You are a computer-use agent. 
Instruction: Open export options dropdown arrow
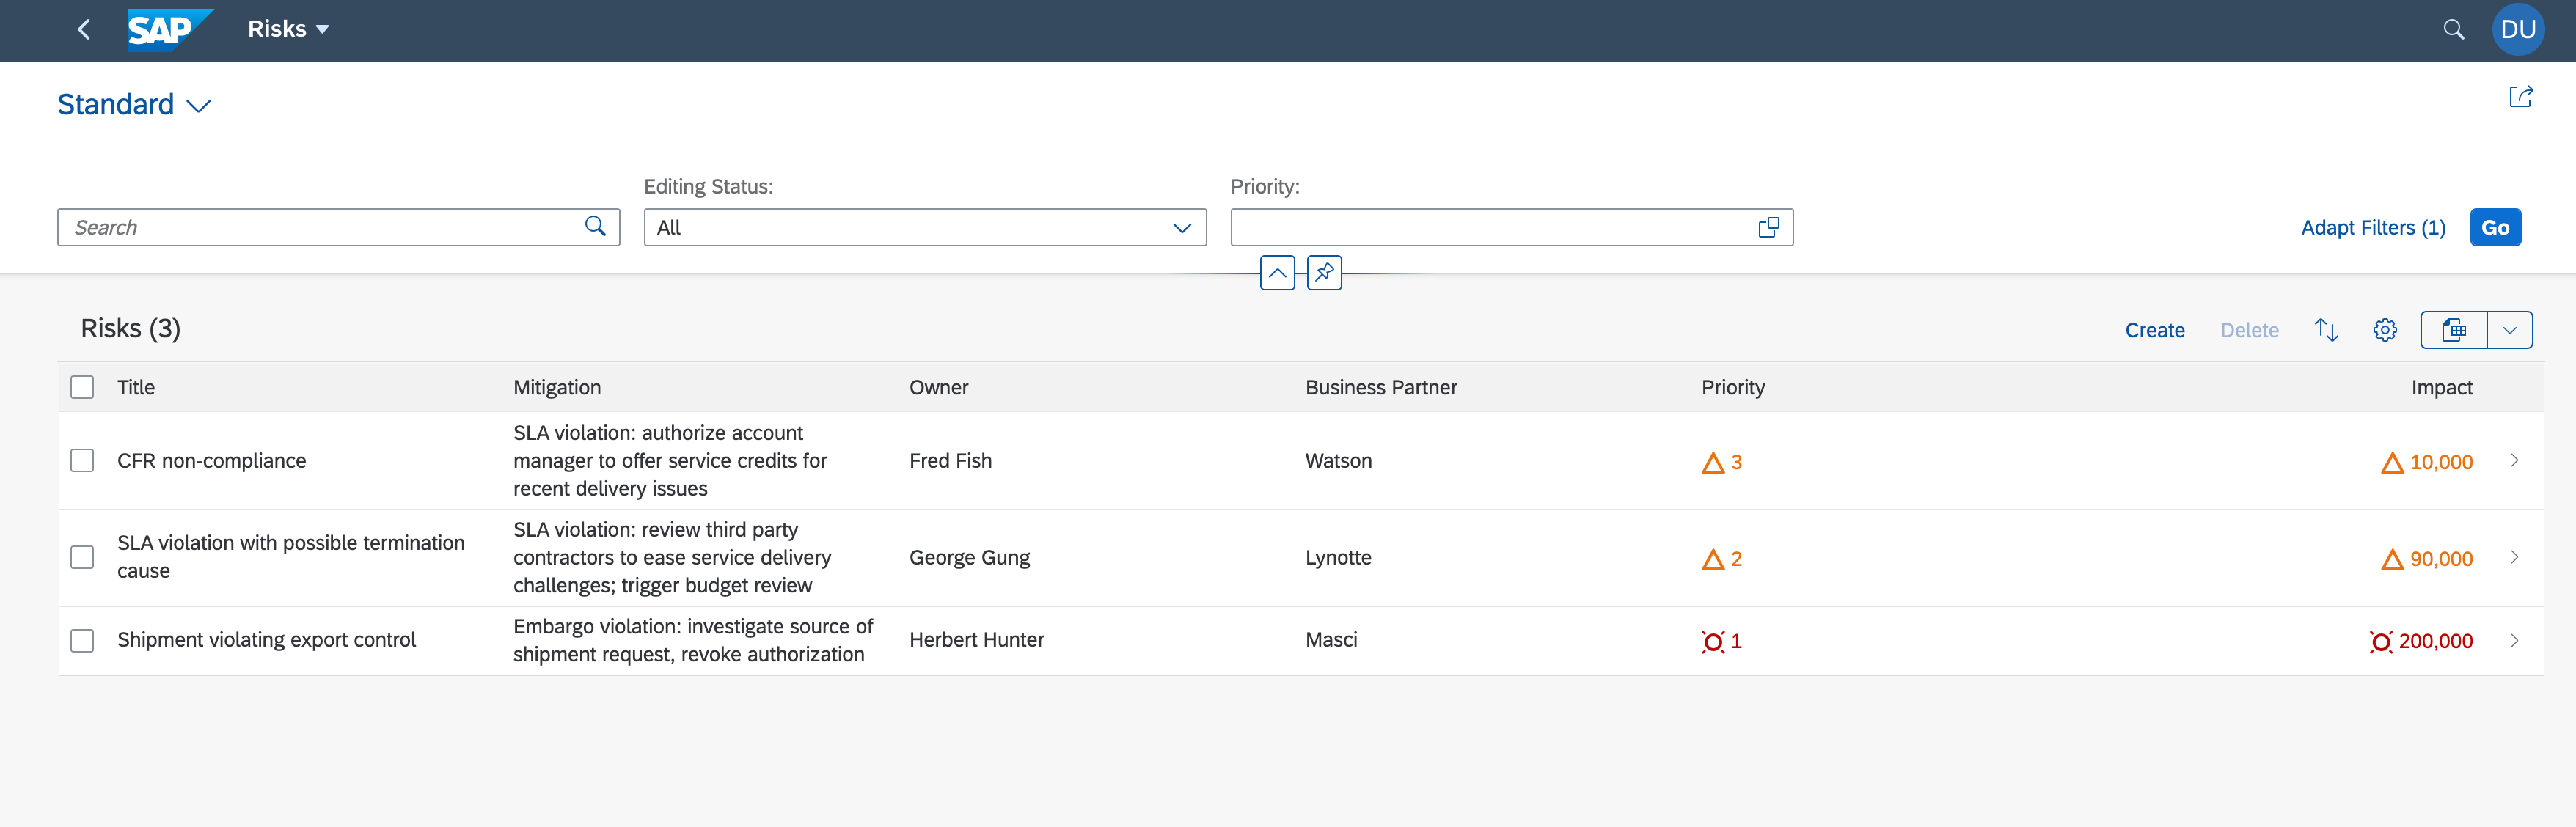click(2509, 330)
